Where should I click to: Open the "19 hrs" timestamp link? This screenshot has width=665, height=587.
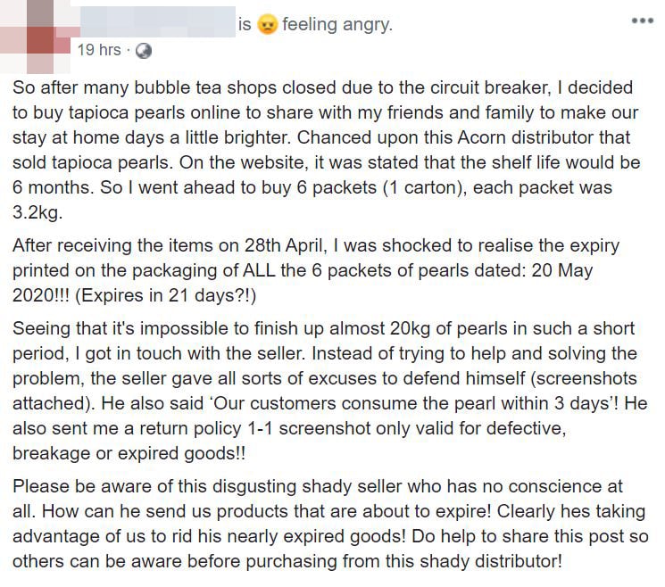pos(98,51)
